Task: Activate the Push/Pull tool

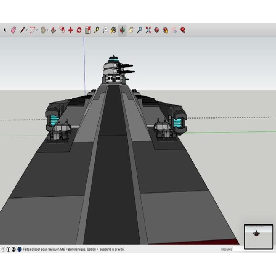Action: coord(53,30)
